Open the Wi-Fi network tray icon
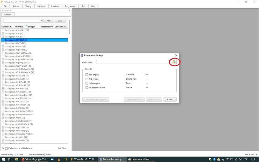Image resolution: width=259 pixels, height=162 pixels. coord(236,159)
